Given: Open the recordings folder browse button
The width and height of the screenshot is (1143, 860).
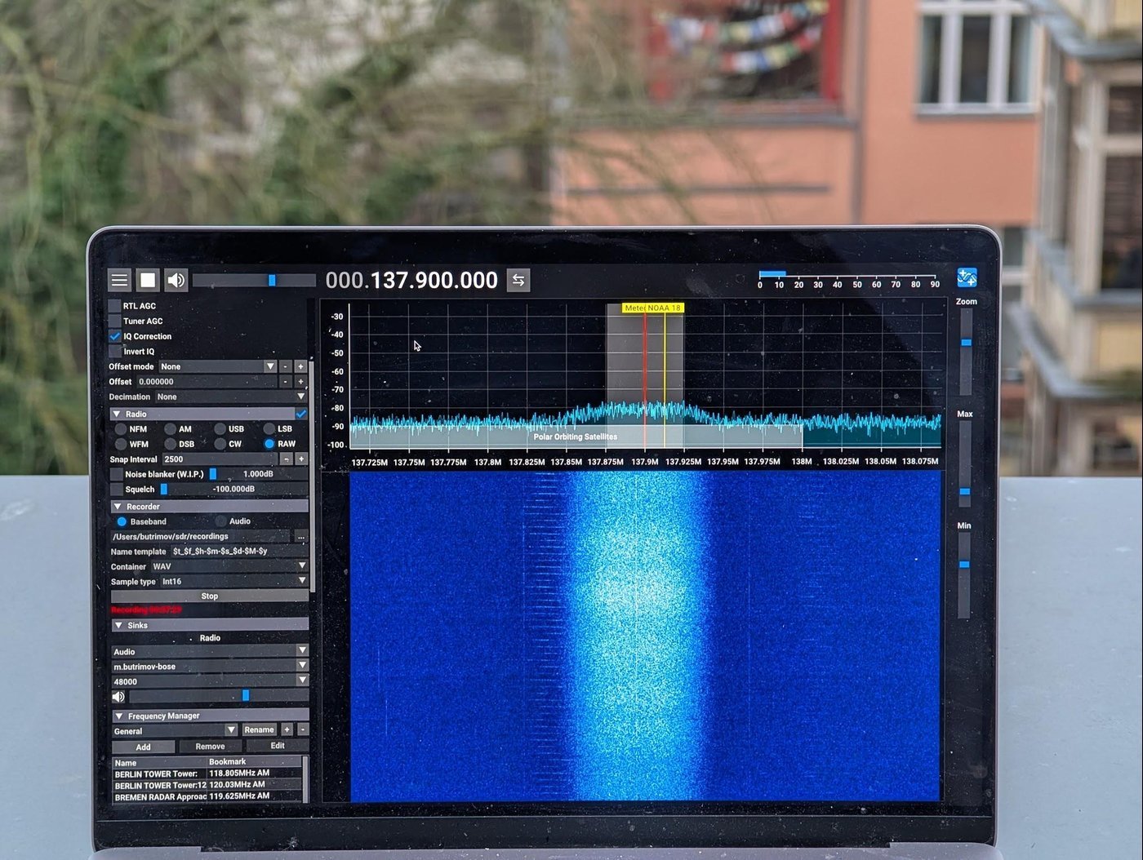Looking at the screenshot, I should coord(300,537).
